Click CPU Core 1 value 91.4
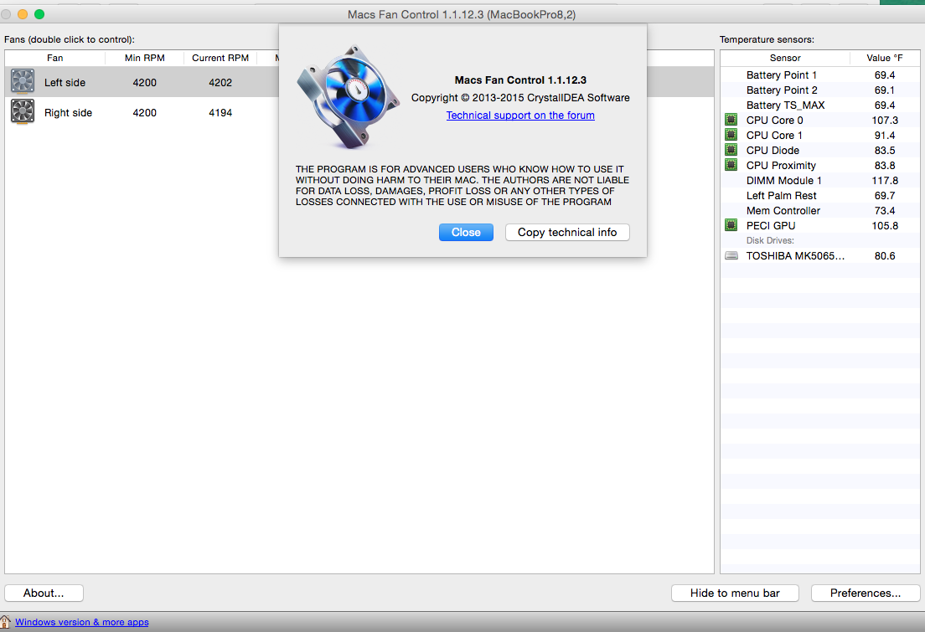Image resolution: width=925 pixels, height=632 pixels. (x=885, y=135)
